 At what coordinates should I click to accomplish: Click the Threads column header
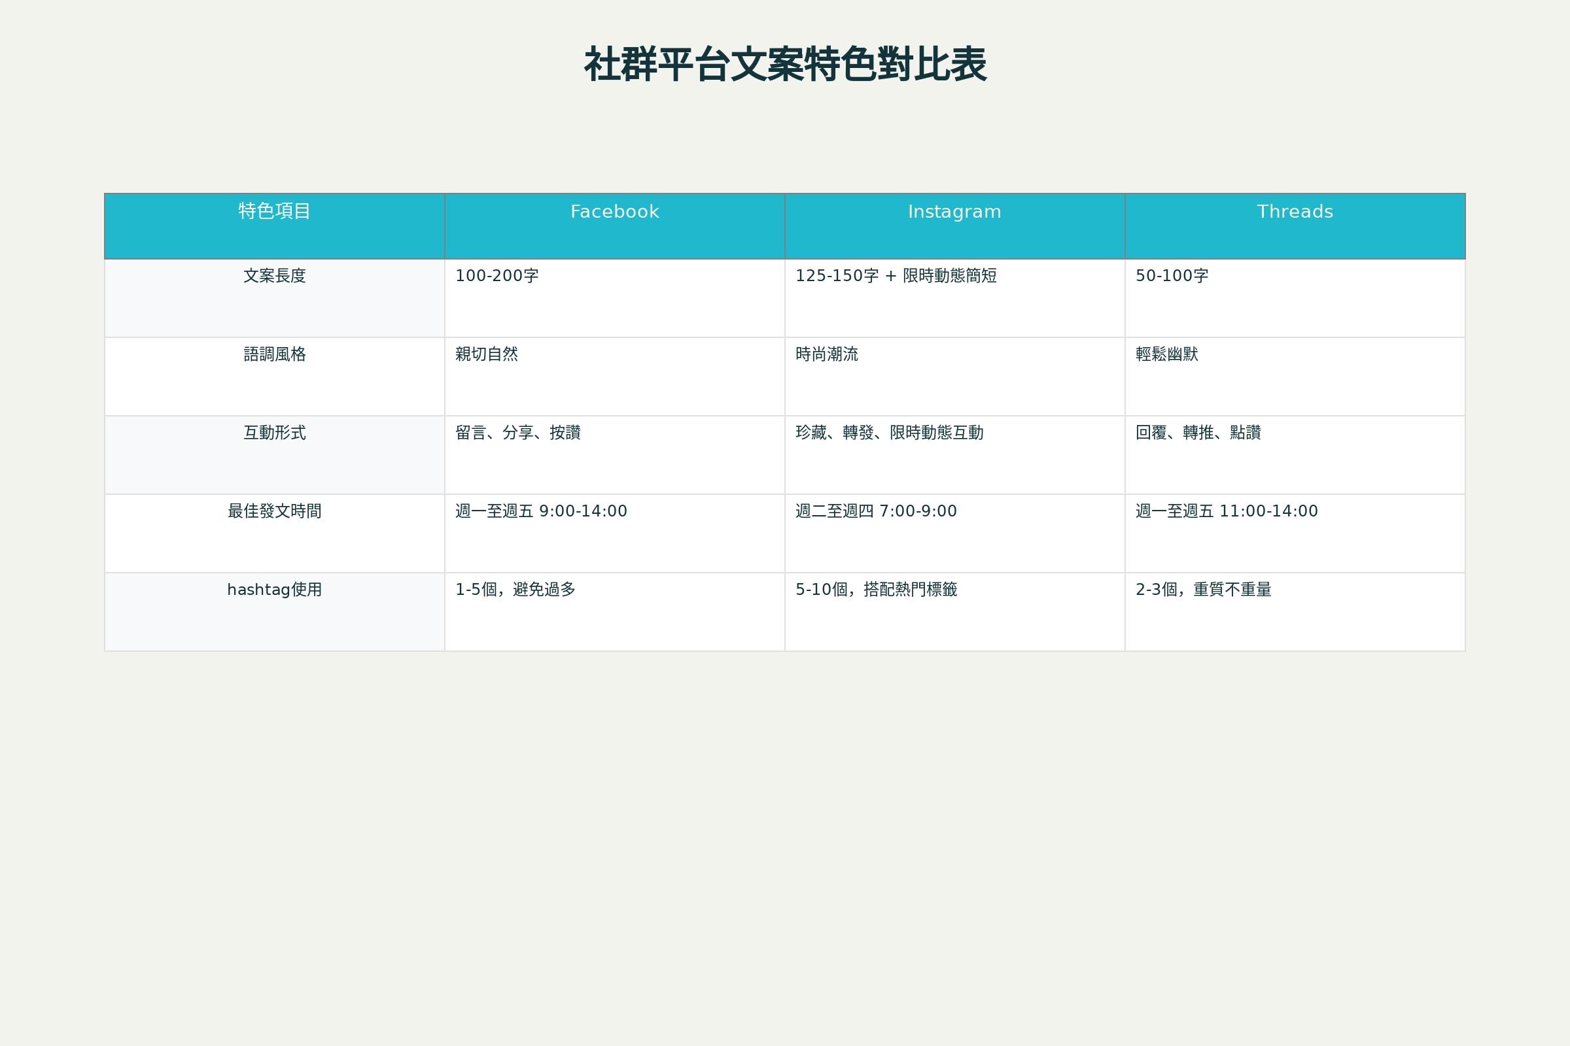pos(1295,211)
